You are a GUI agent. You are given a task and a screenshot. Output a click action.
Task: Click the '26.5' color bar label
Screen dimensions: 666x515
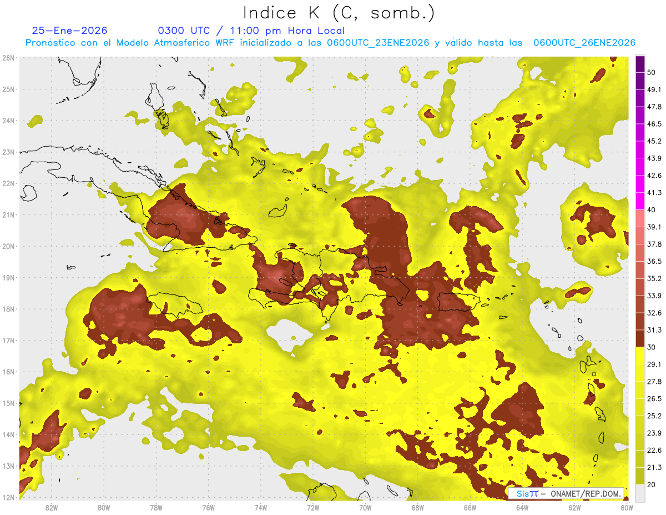pos(654,399)
